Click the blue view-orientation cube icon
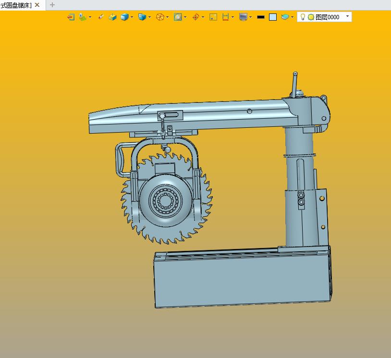The width and height of the screenshot is (391, 358). click(142, 17)
